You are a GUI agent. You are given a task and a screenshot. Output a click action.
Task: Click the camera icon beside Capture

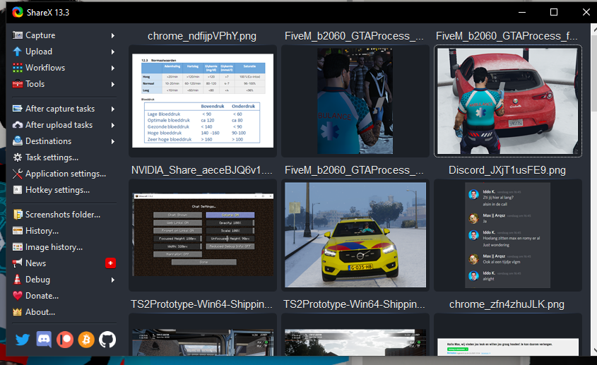click(x=18, y=35)
